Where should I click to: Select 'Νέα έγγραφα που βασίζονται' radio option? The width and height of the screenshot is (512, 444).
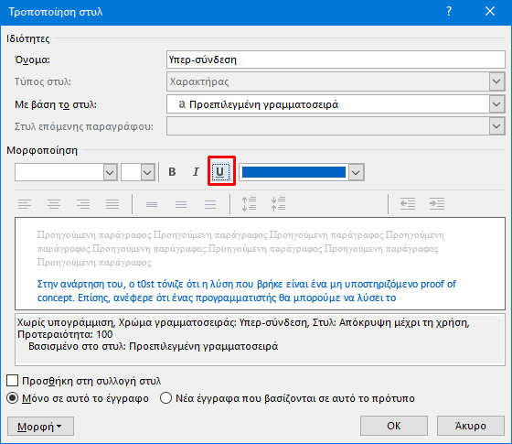pyautogui.click(x=165, y=398)
